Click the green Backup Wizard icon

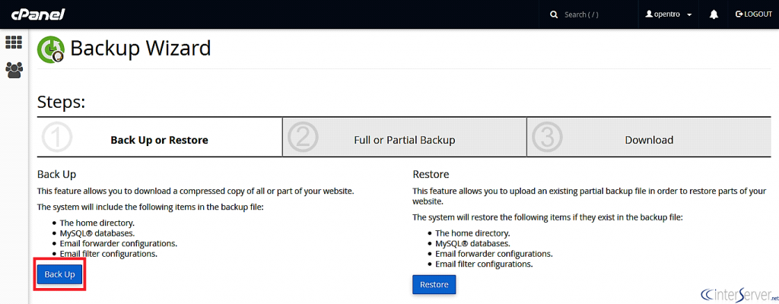(x=51, y=49)
